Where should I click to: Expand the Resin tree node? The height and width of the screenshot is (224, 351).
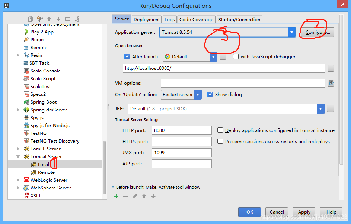pyautogui.click(x=18, y=55)
